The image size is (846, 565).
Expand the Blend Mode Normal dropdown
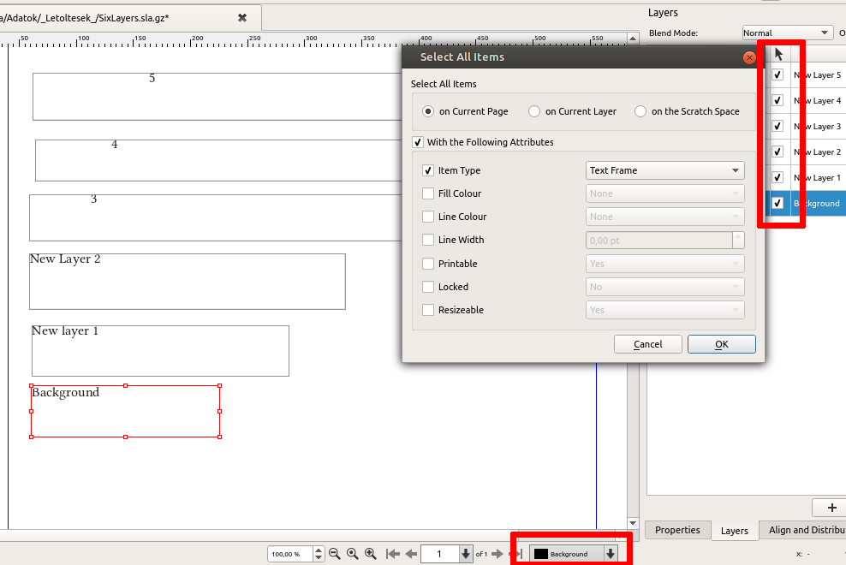coord(787,33)
